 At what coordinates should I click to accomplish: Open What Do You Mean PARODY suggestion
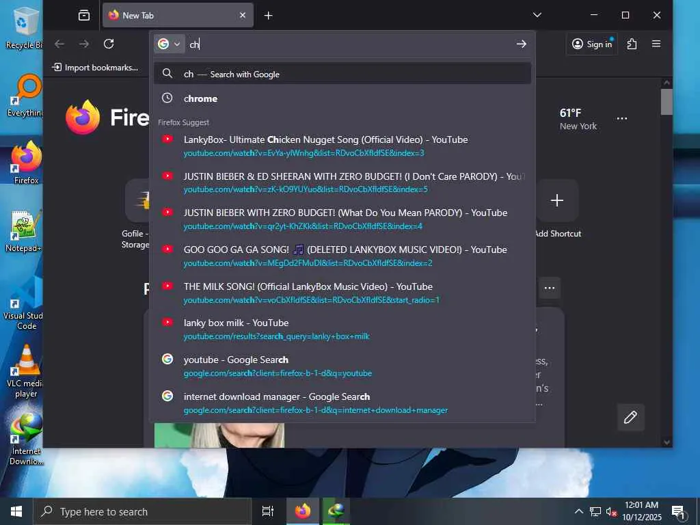point(342,219)
